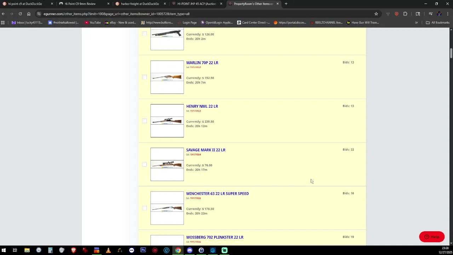453x255 pixels.
Task: Close the 'HI-POINT JHP 45 ACP' tab
Action: coord(221,4)
